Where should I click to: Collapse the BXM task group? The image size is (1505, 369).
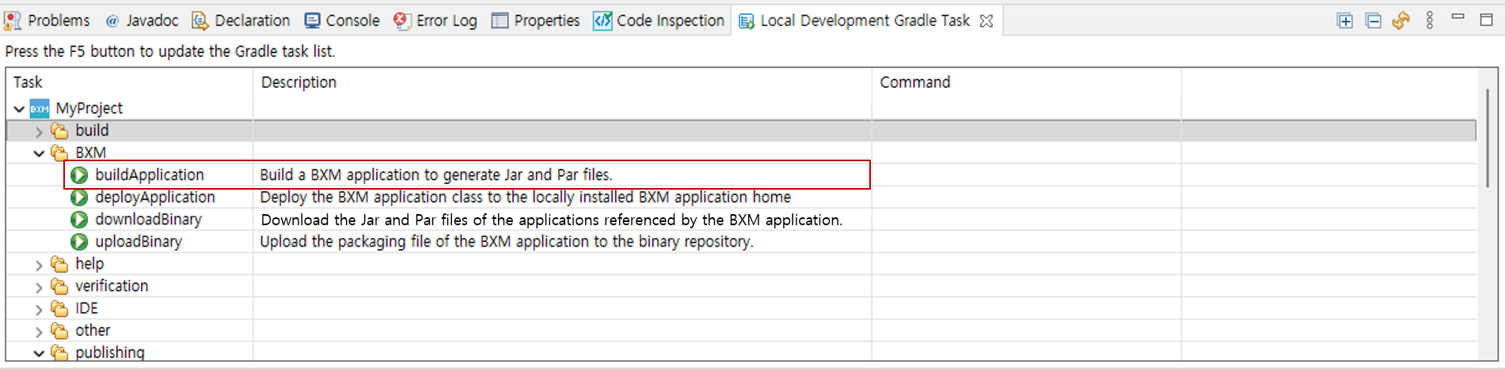[39, 153]
